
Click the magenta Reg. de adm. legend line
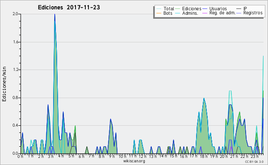click(205, 13)
